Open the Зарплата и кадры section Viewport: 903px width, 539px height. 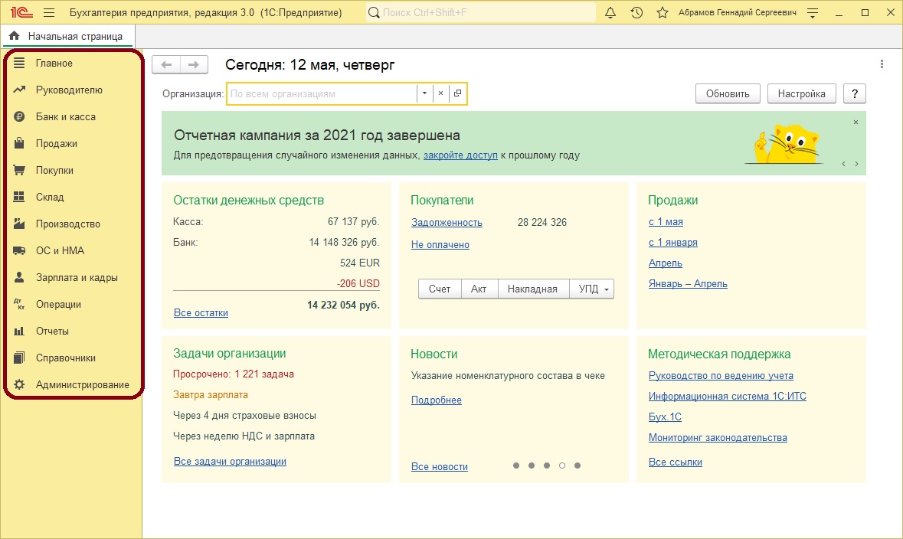(x=77, y=278)
